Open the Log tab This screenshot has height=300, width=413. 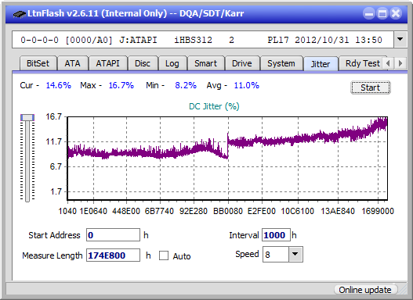172,63
